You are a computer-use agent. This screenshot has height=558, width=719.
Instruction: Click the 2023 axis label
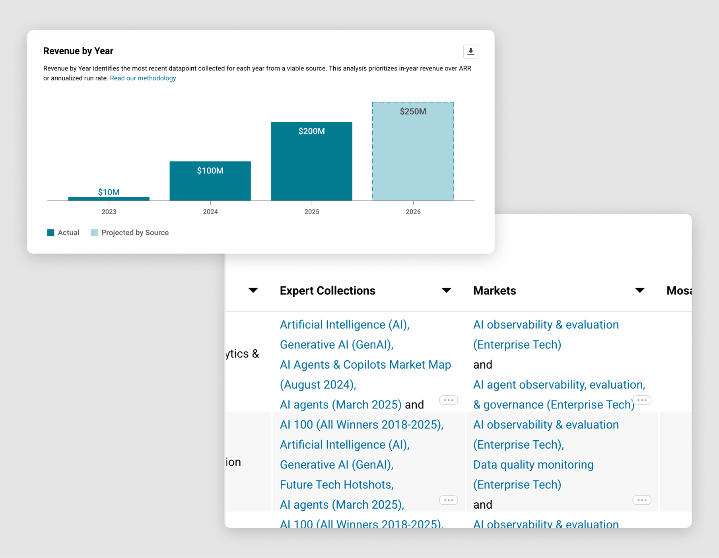109,212
